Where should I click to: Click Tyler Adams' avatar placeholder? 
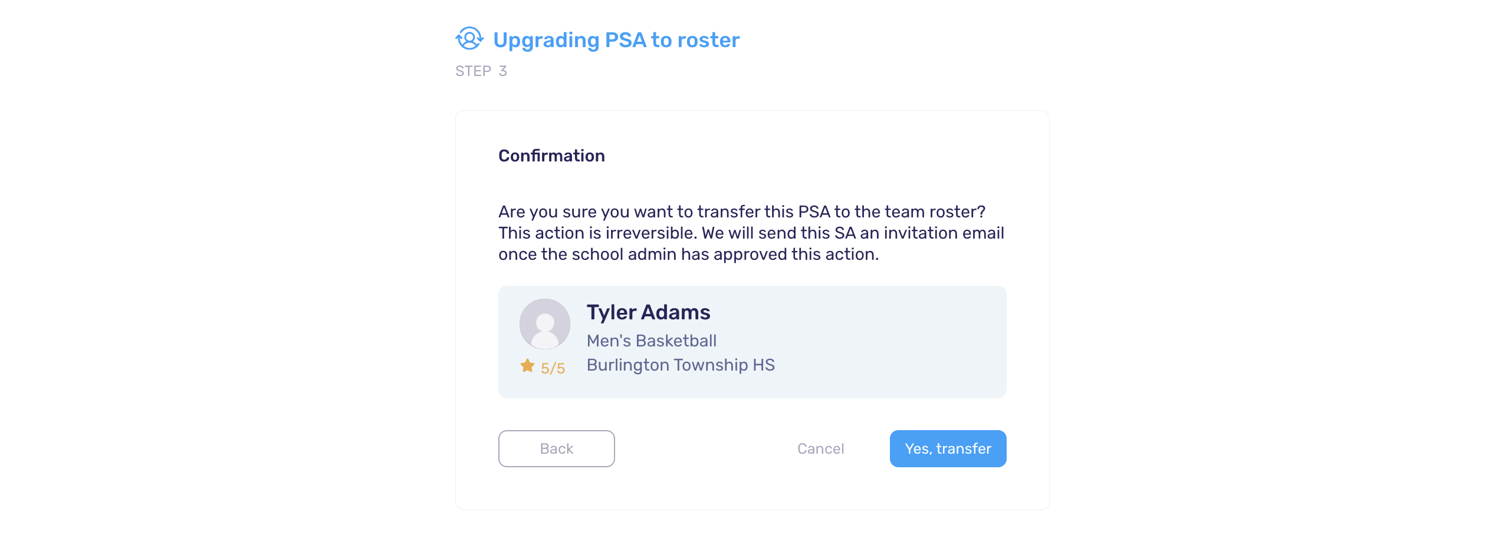545,324
